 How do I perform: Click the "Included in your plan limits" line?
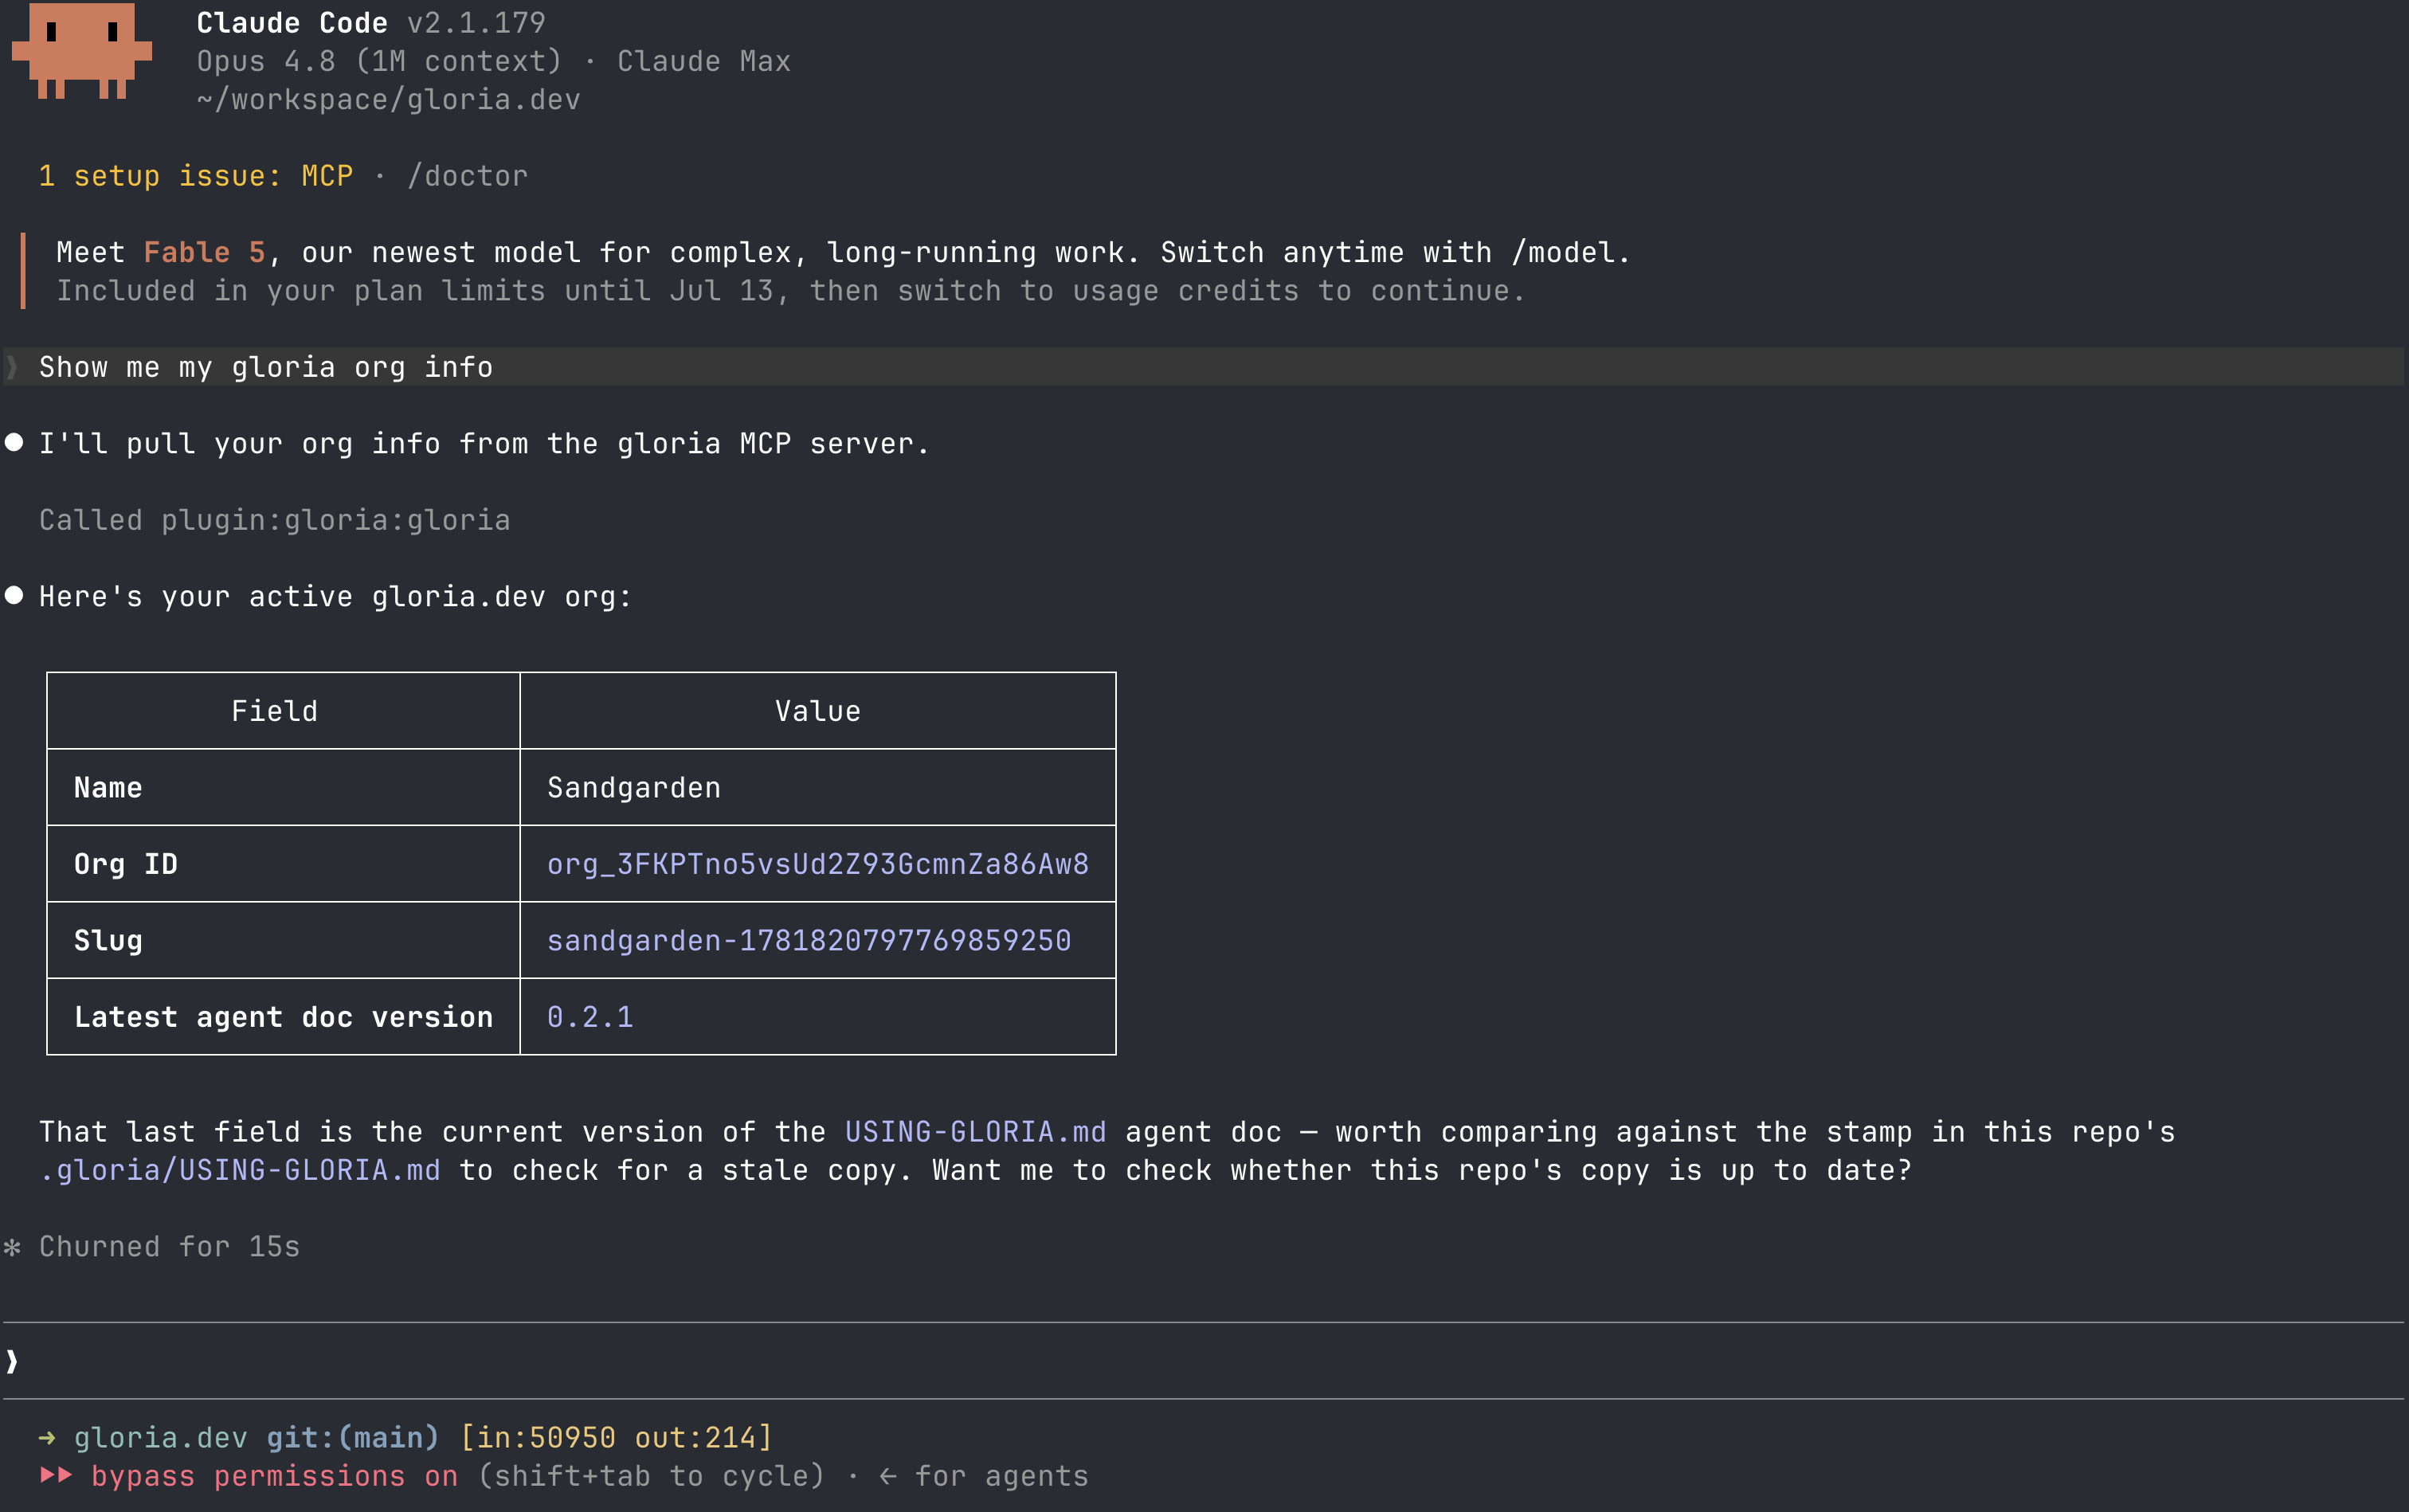(790, 291)
